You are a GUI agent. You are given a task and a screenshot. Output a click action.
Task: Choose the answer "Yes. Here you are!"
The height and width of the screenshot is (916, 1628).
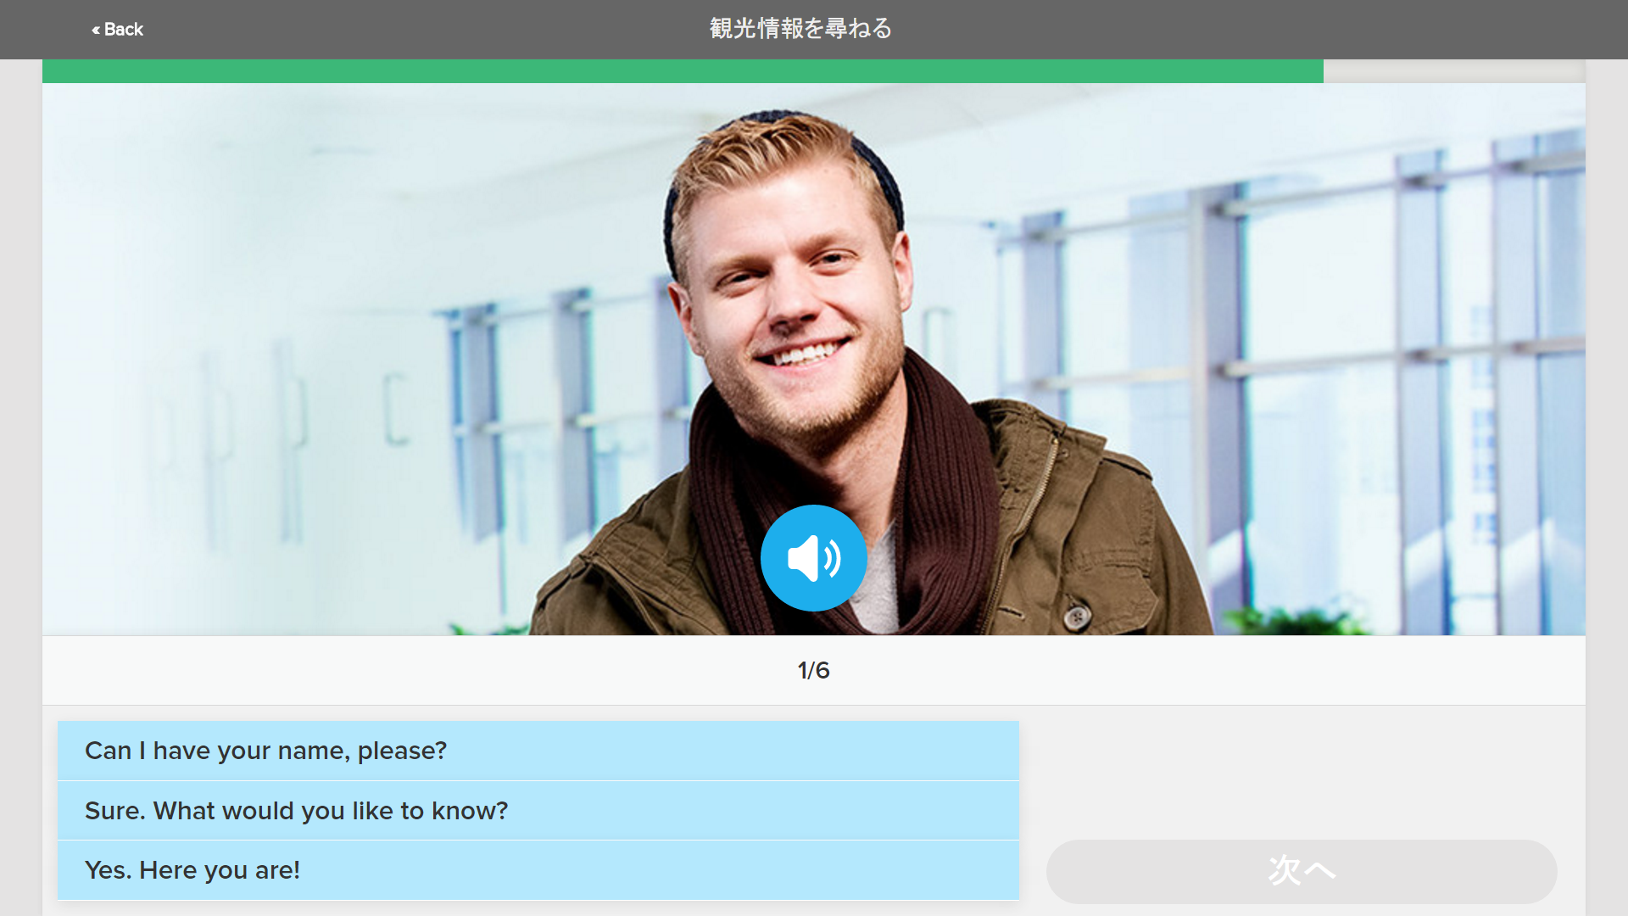pyautogui.click(x=538, y=870)
